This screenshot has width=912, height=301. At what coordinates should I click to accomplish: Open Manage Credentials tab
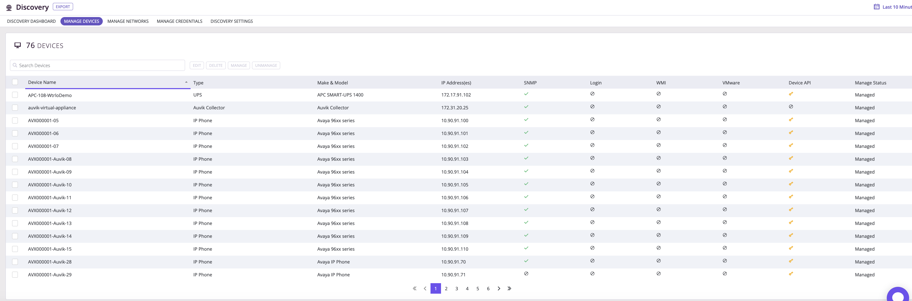coord(180,21)
